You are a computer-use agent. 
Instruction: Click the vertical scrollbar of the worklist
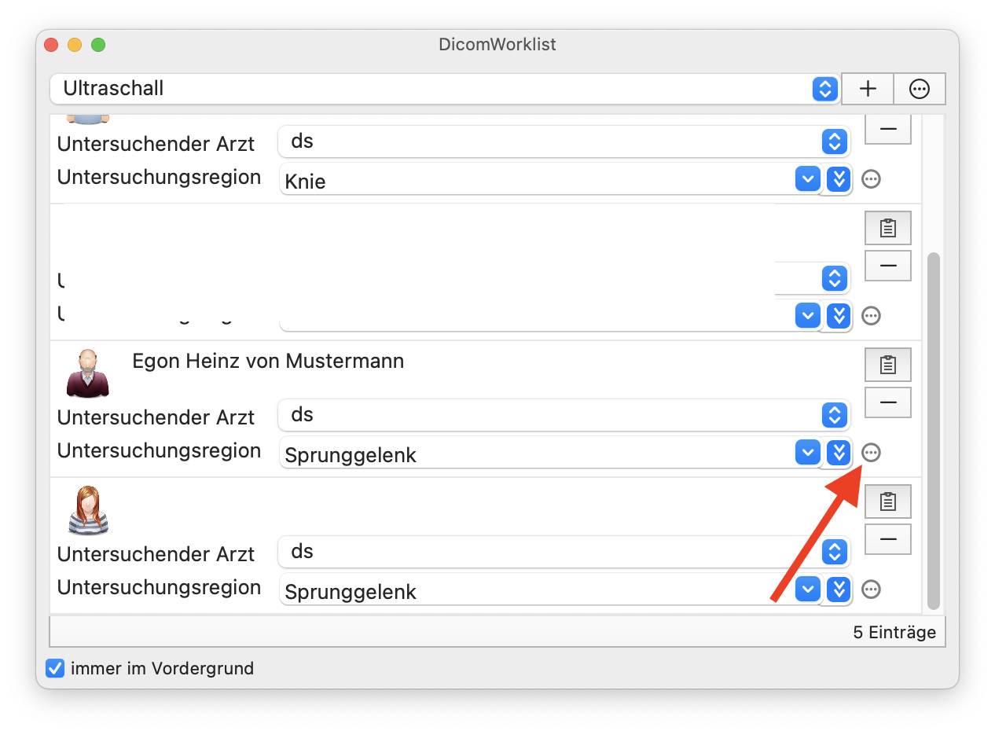click(934, 431)
